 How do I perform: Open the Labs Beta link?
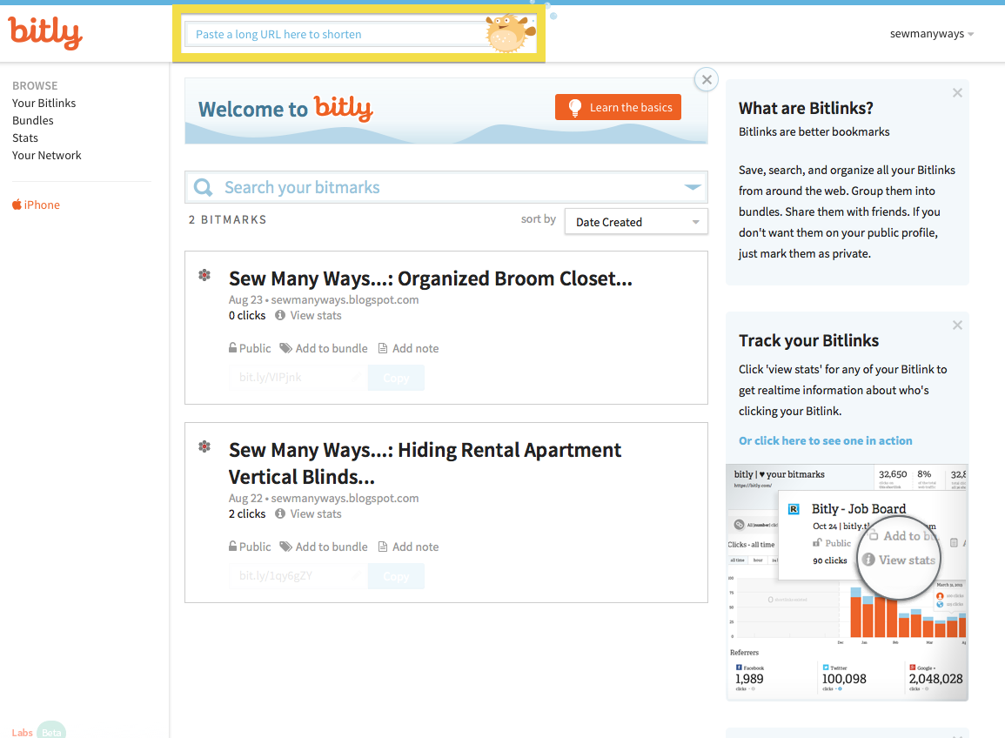pos(38,732)
